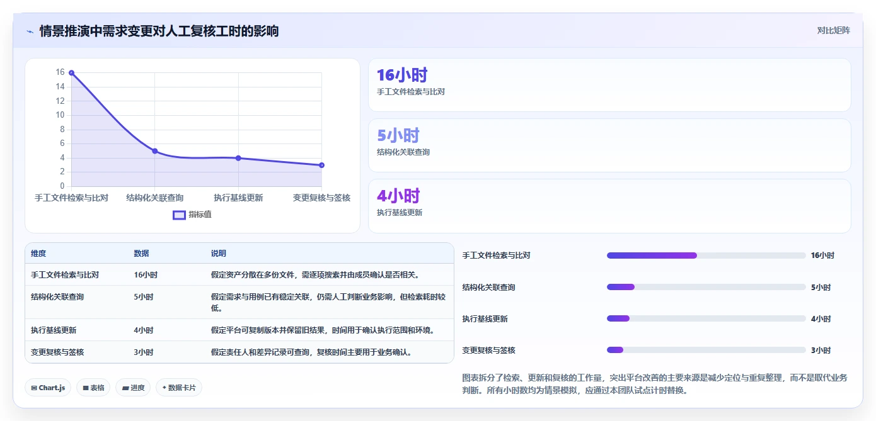Click the 16小时 progress bar
Image resolution: width=876 pixels, height=421 pixels.
pos(706,255)
